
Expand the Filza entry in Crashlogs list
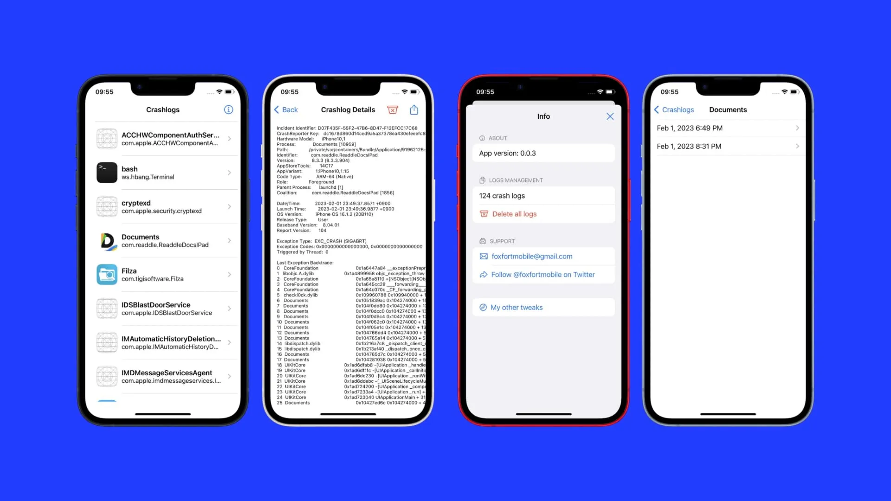pyautogui.click(x=230, y=274)
